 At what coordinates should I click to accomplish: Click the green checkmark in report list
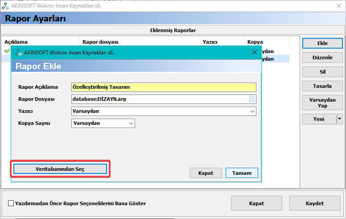coord(7,51)
